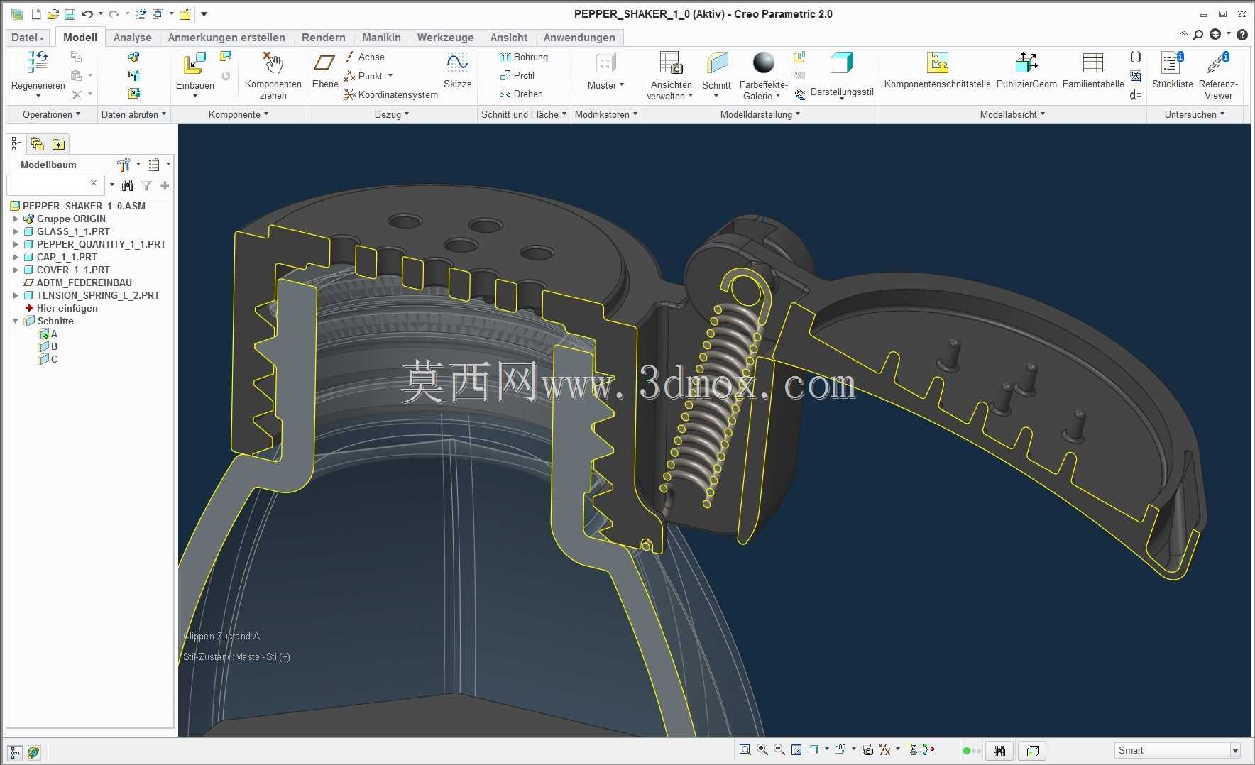Click the Undo arrow icon
The image size is (1255, 765).
87,14
